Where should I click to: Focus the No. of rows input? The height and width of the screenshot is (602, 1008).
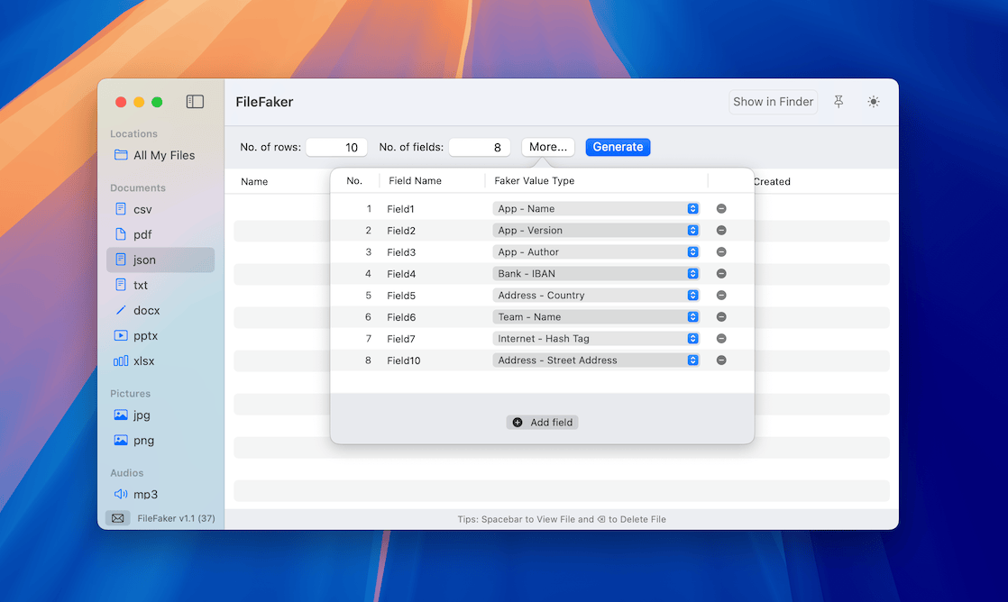pyautogui.click(x=336, y=147)
